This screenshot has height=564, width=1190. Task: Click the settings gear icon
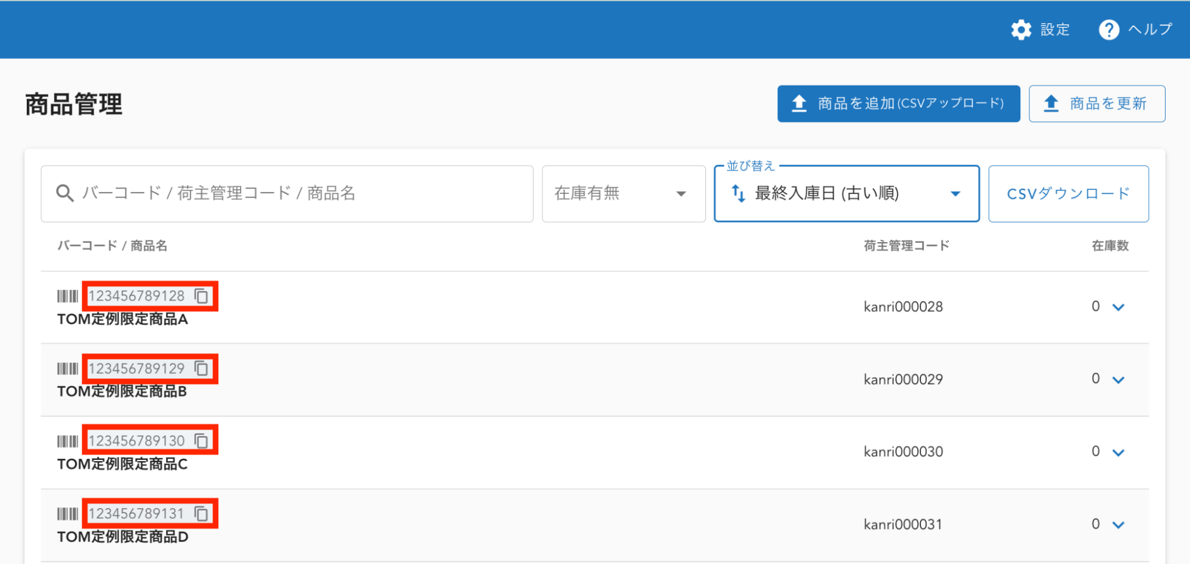click(1021, 30)
